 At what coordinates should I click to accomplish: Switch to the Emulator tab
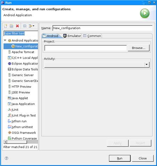click(x=72, y=36)
